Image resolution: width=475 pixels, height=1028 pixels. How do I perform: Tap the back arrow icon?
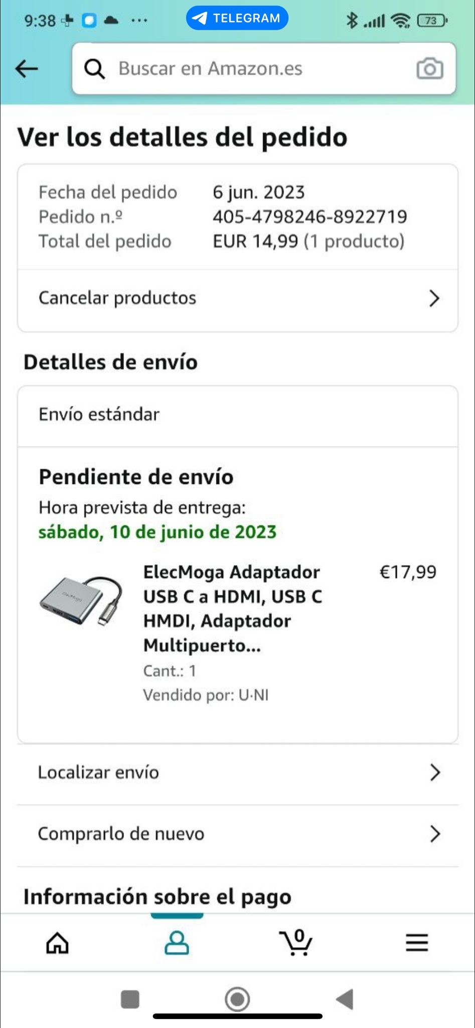[x=27, y=69]
